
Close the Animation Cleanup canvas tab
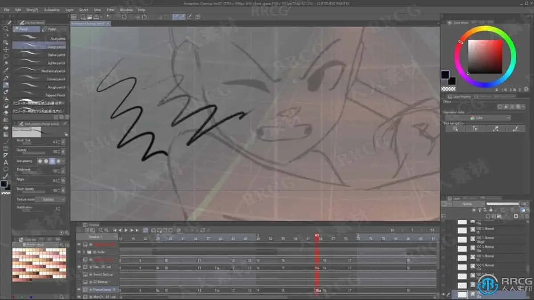[x=109, y=24]
